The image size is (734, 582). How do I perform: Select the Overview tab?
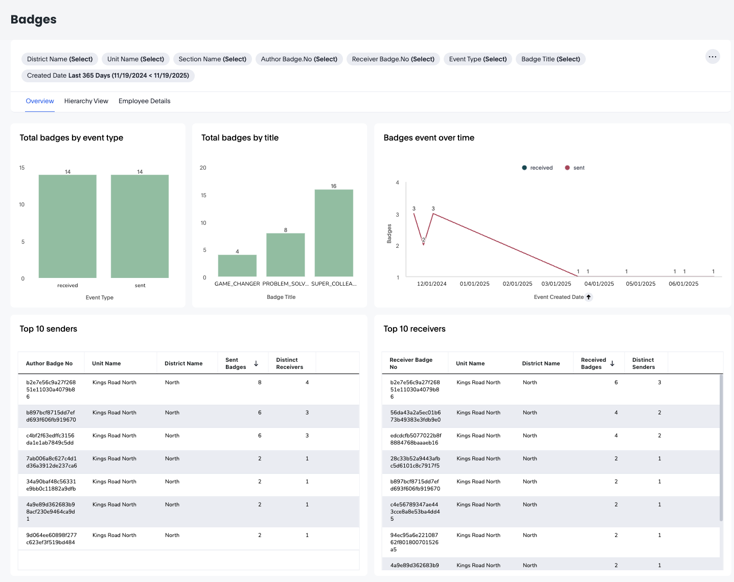coord(40,101)
